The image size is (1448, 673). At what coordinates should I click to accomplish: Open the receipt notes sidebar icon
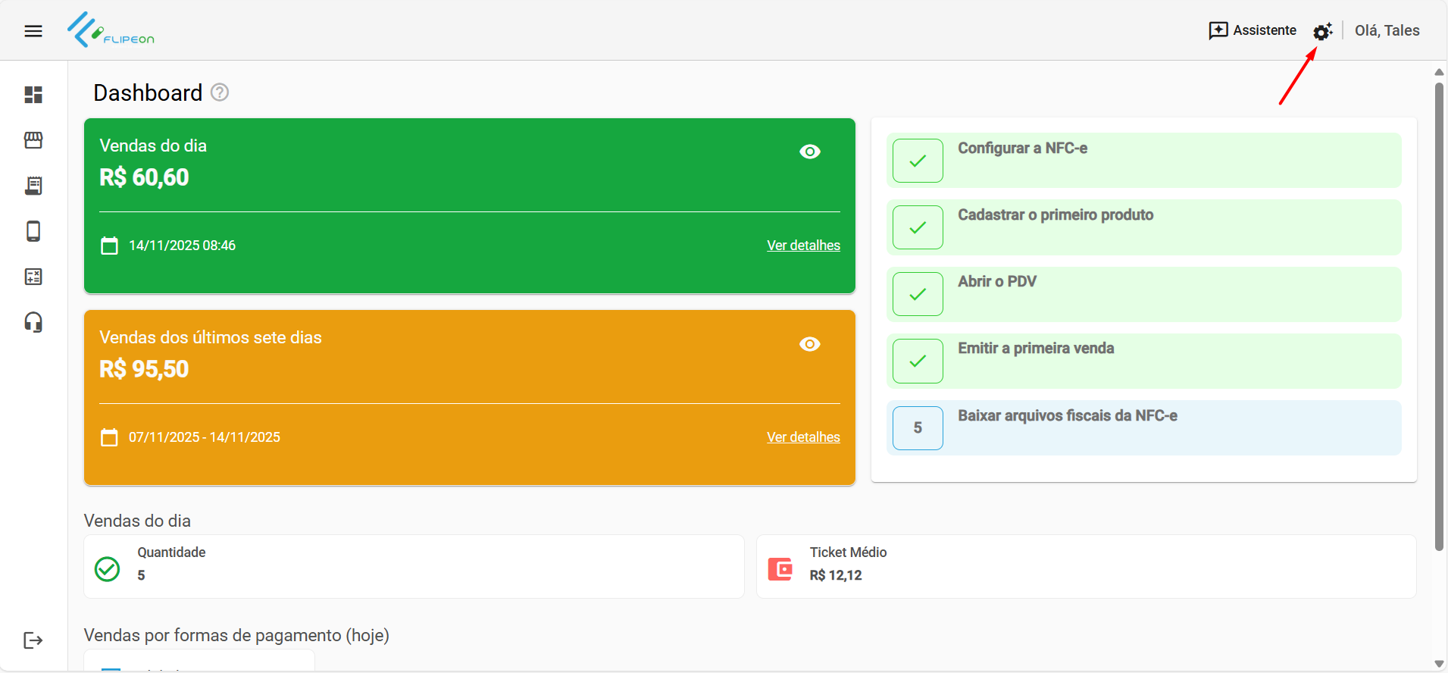[x=33, y=186]
